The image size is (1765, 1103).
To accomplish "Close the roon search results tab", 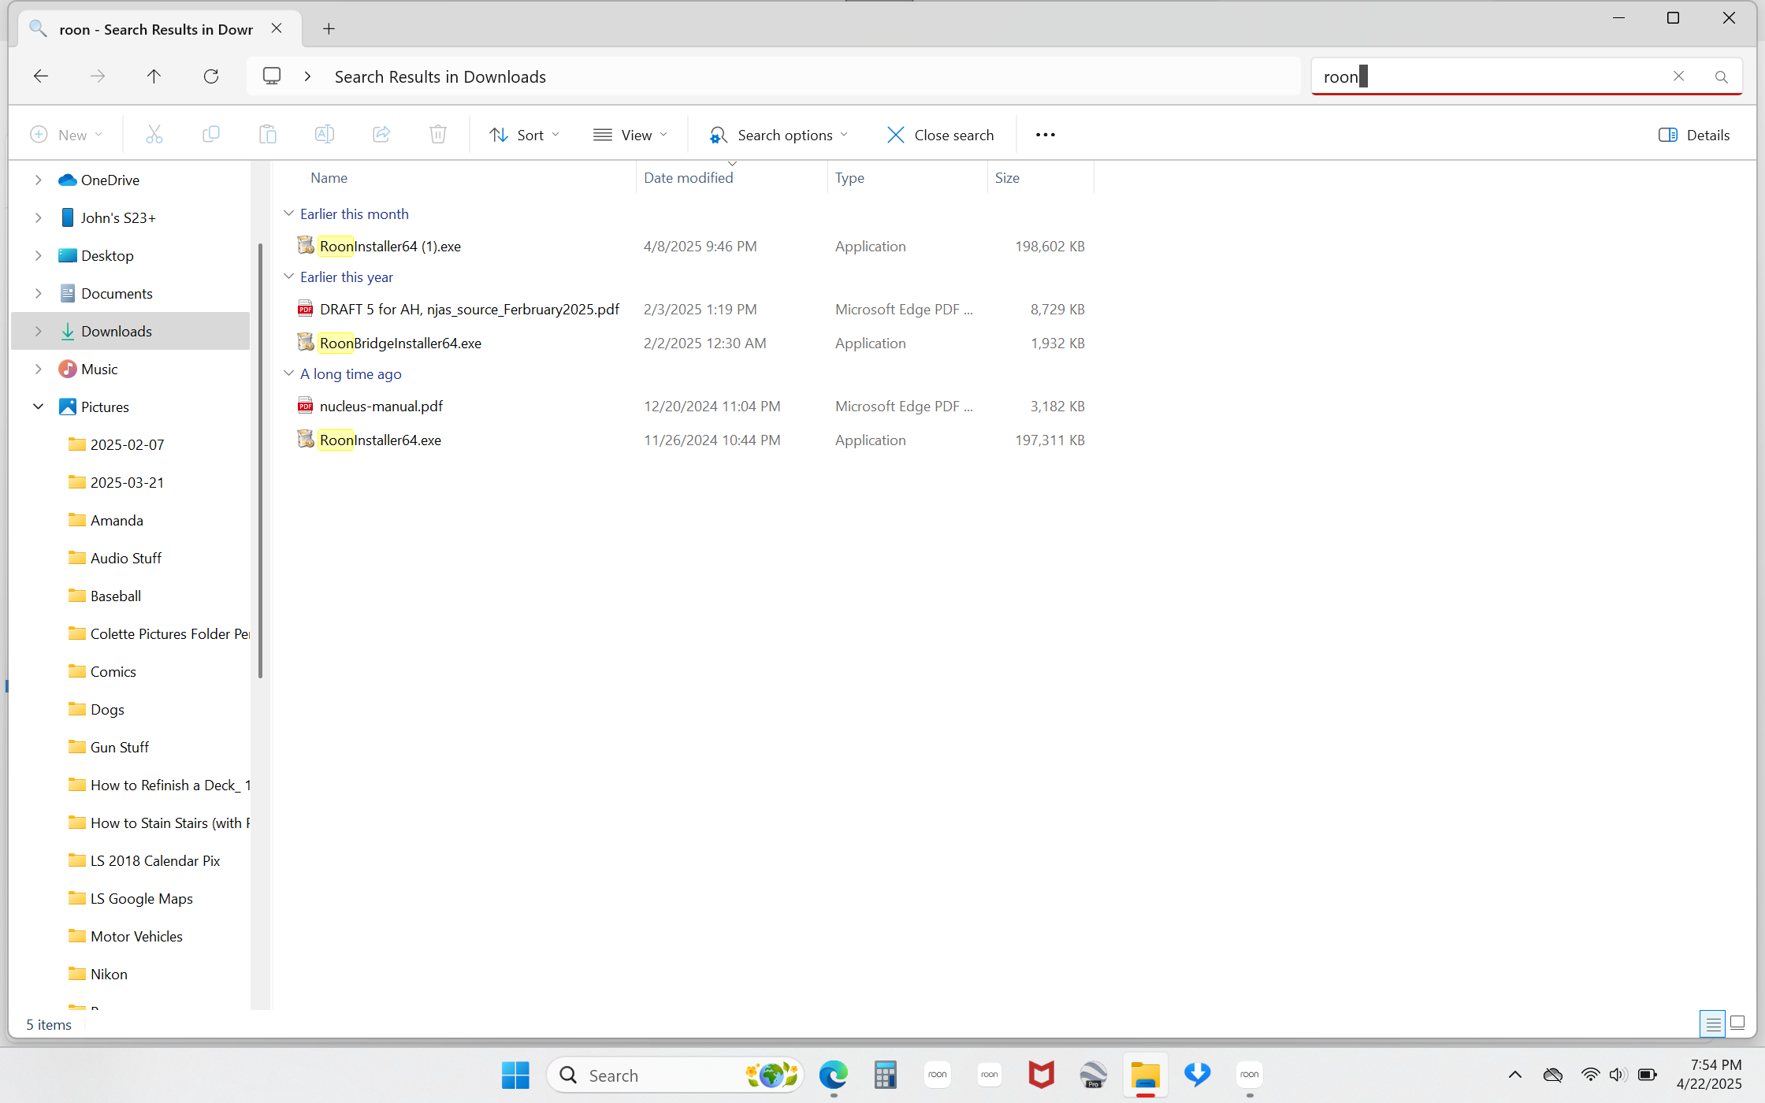I will click(x=277, y=28).
